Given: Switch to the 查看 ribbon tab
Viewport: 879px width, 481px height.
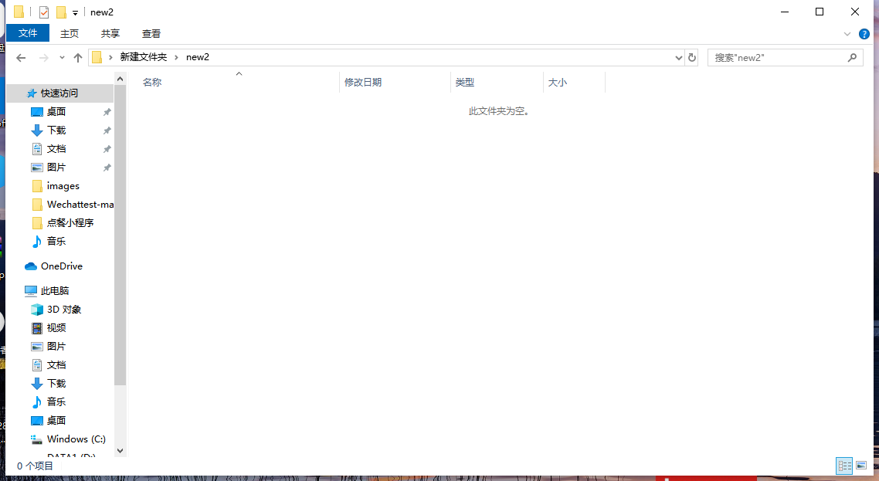Looking at the screenshot, I should click(x=151, y=33).
